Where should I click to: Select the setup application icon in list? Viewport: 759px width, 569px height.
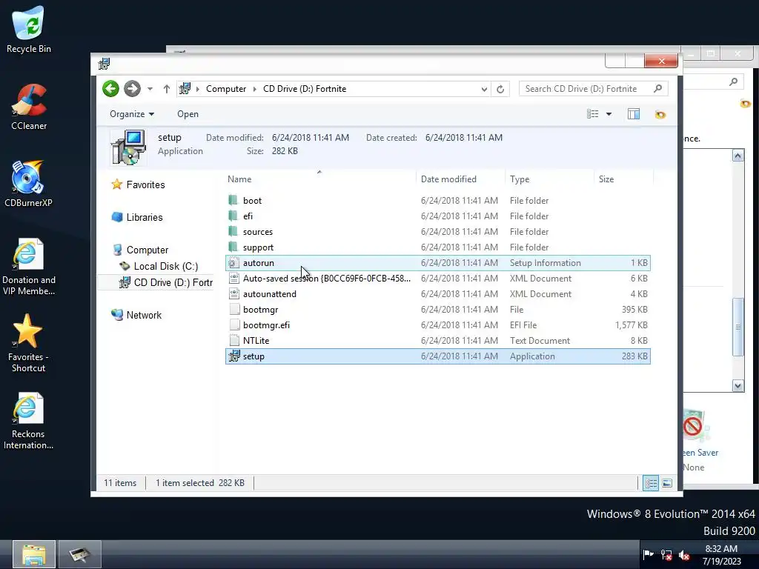click(x=234, y=356)
